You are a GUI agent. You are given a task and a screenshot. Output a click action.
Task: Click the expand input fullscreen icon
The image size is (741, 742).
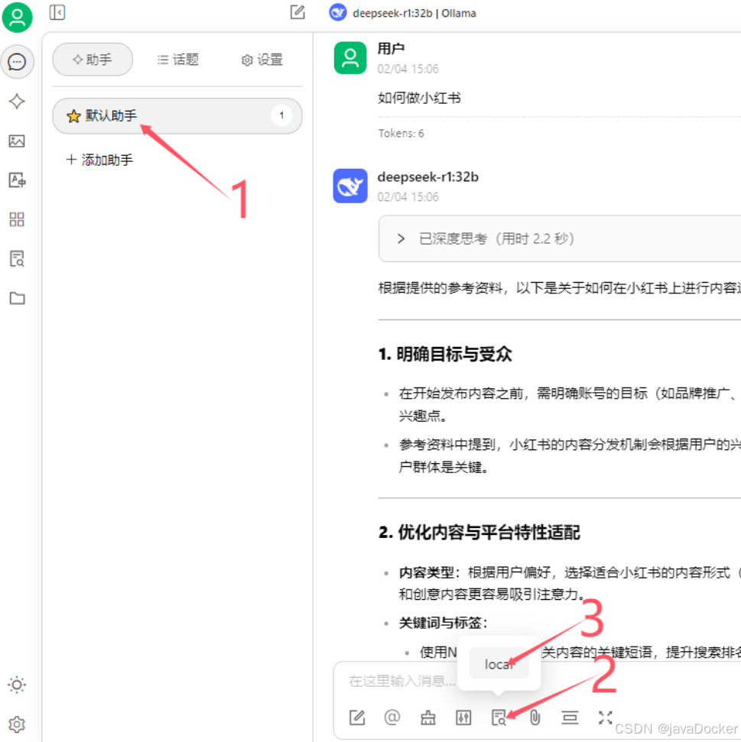pyautogui.click(x=605, y=718)
